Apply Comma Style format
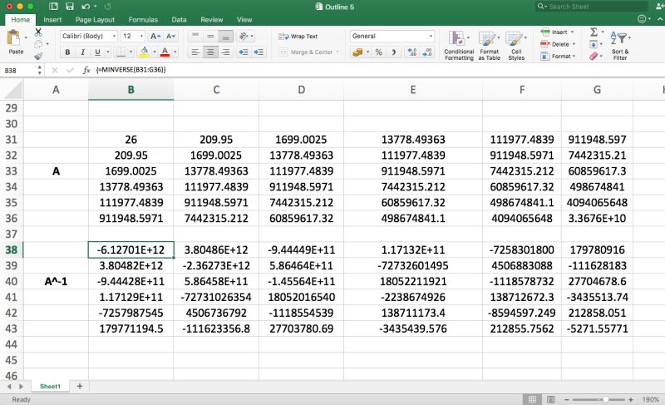This screenshot has width=665, height=405. coord(394,52)
